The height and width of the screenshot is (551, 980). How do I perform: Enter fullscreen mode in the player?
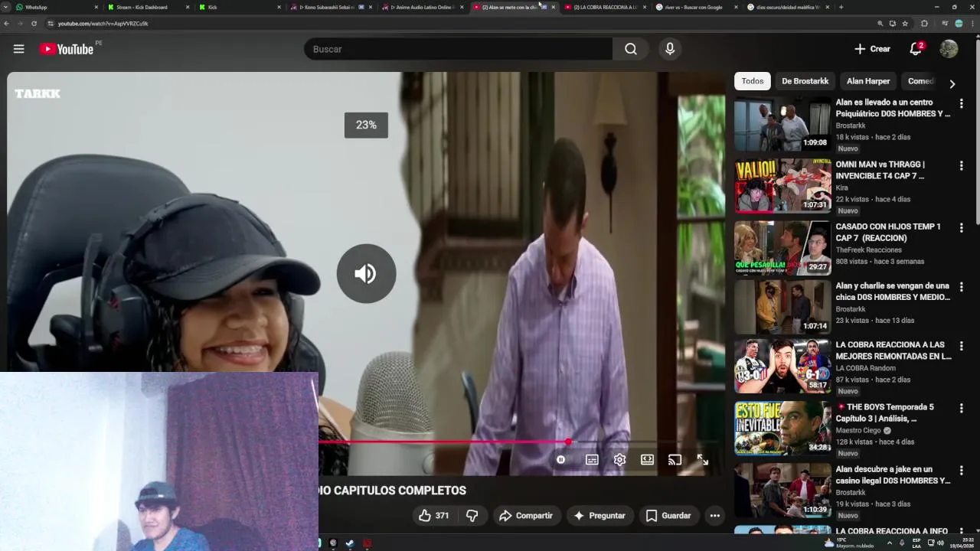tap(702, 460)
